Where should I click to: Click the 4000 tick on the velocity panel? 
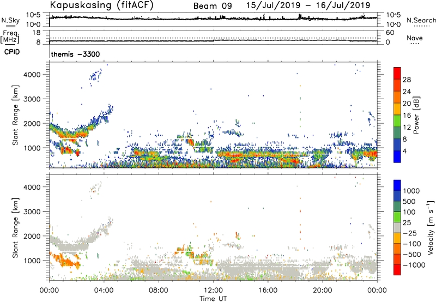(x=32, y=187)
